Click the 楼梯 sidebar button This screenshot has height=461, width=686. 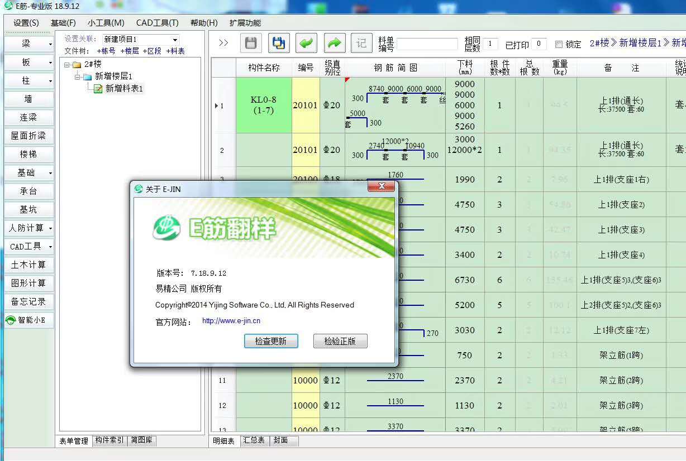[29, 155]
